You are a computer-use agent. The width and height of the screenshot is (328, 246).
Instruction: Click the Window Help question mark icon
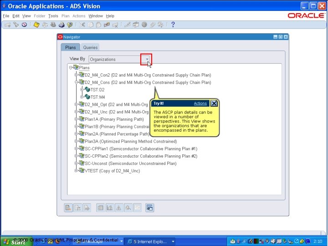coord(173,25)
